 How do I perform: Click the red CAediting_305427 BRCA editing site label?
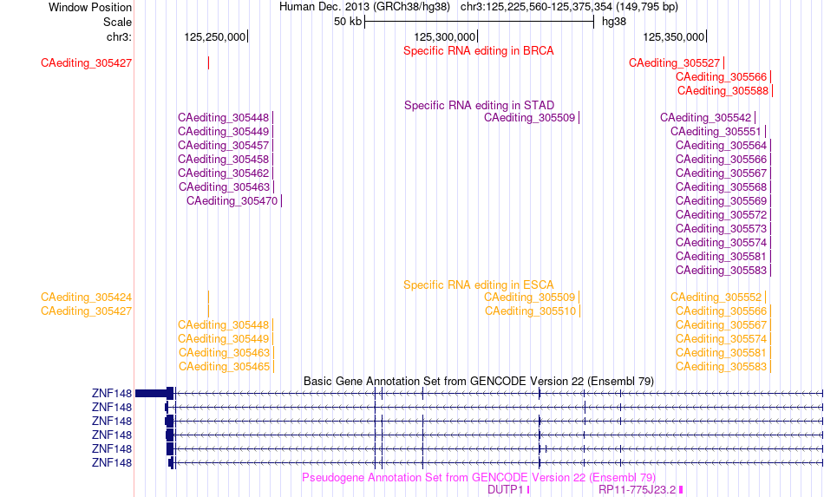86,63
